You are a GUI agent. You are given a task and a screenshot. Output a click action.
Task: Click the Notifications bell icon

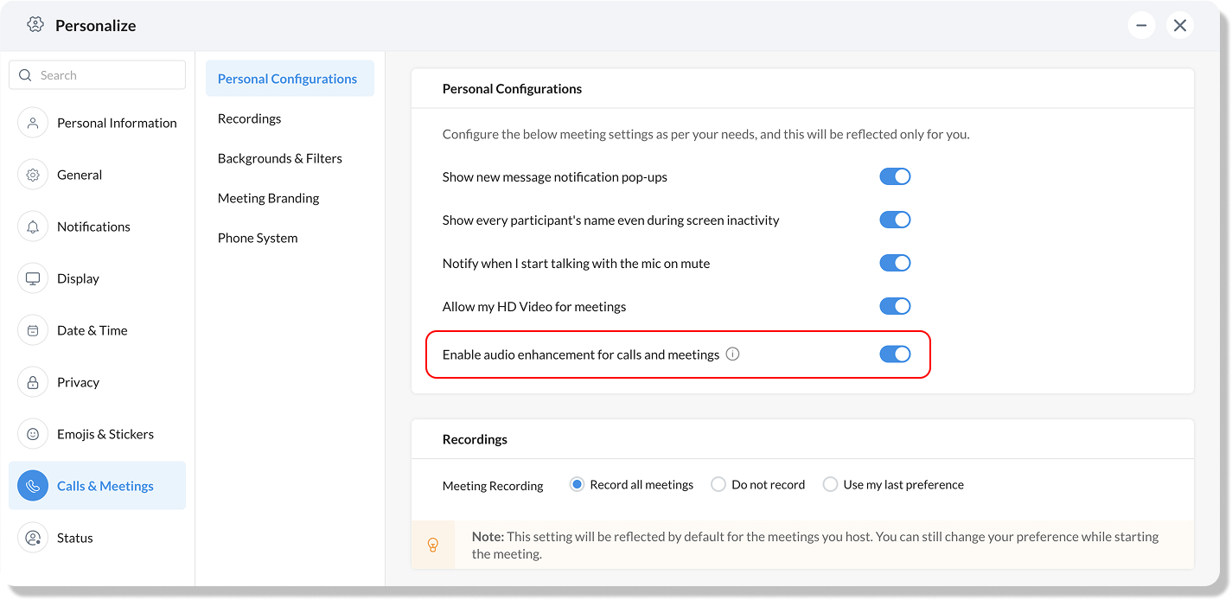[33, 227]
